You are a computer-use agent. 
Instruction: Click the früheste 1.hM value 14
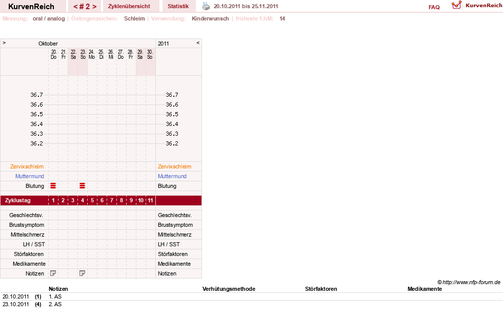(x=283, y=18)
